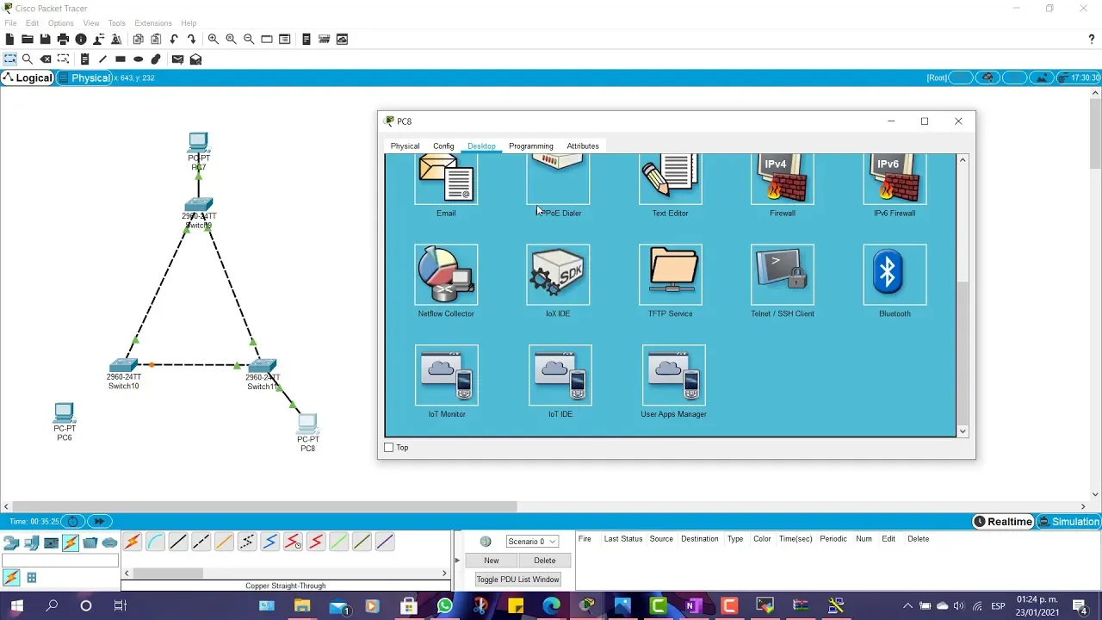This screenshot has width=1102, height=620.
Task: Open the IPv4 Firewall app
Action: point(782,180)
